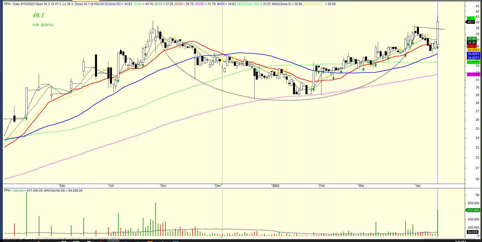
Task: Select the Sheet 5 tab
Action: [82, 240]
